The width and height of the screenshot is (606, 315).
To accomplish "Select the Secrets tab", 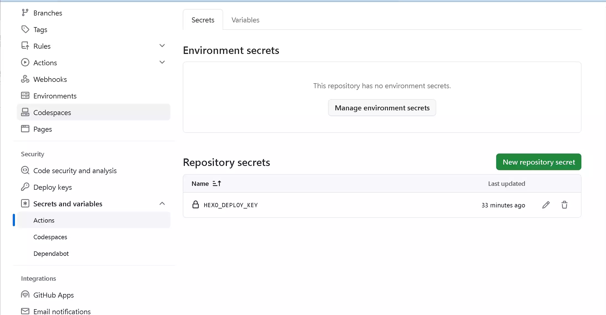I will [x=203, y=20].
